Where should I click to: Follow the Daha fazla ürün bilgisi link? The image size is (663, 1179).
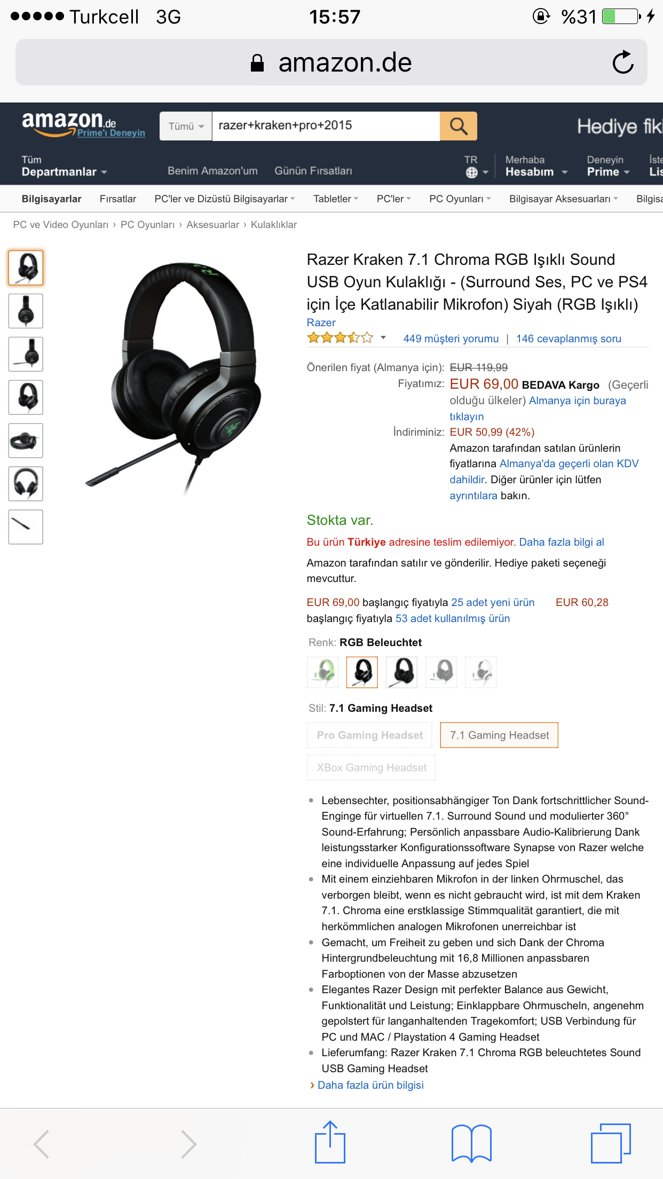coord(370,1085)
